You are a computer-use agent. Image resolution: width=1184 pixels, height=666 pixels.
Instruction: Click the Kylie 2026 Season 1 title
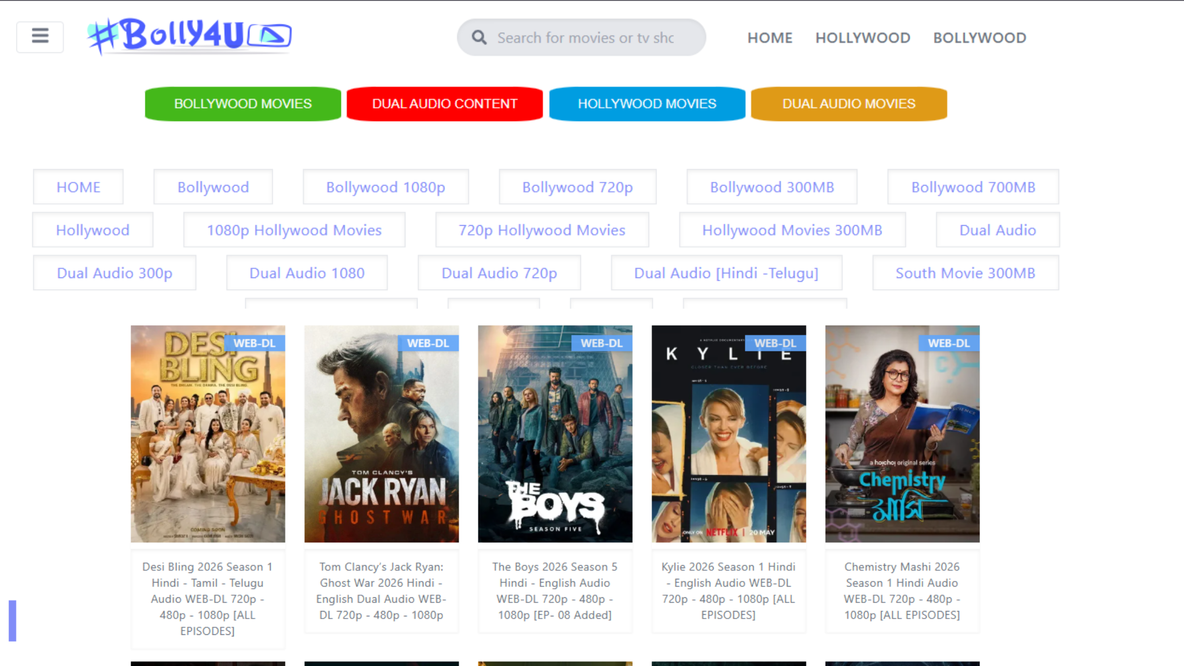(728, 590)
